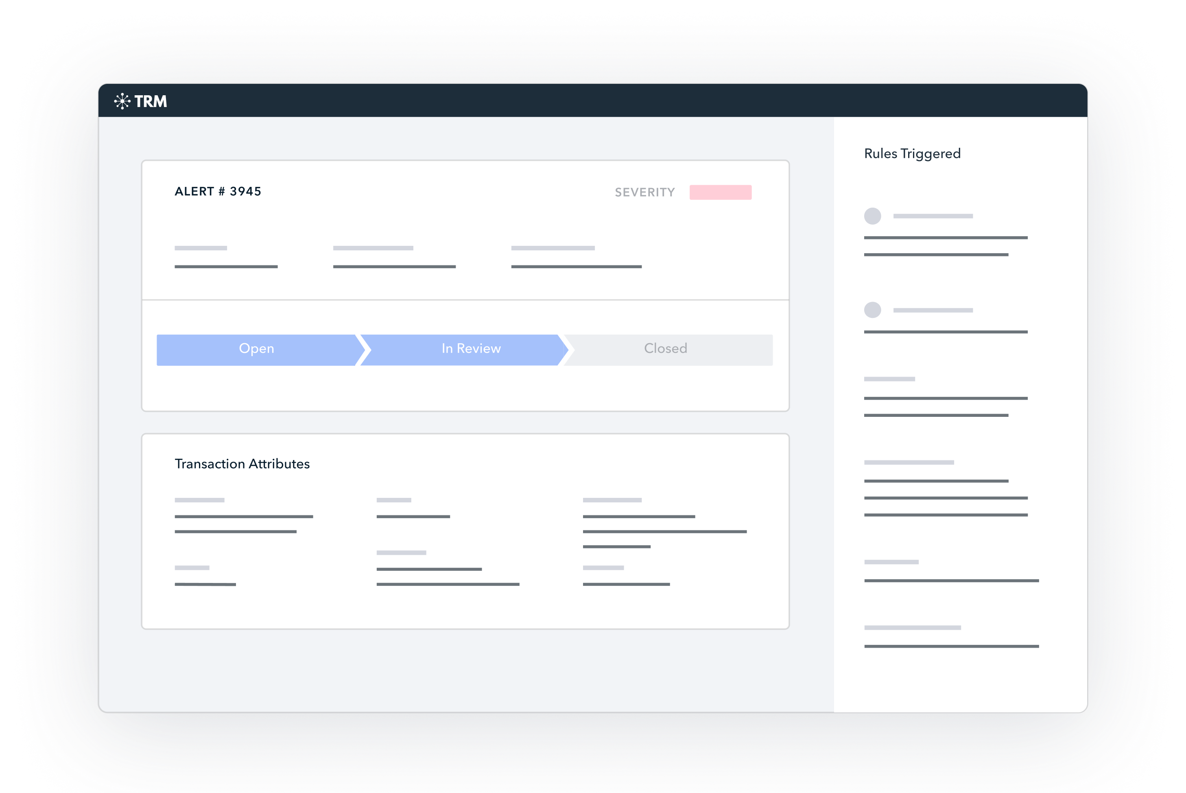The height and width of the screenshot is (793, 1186).
Task: Click first rule's title placeholder line
Action: click(933, 216)
